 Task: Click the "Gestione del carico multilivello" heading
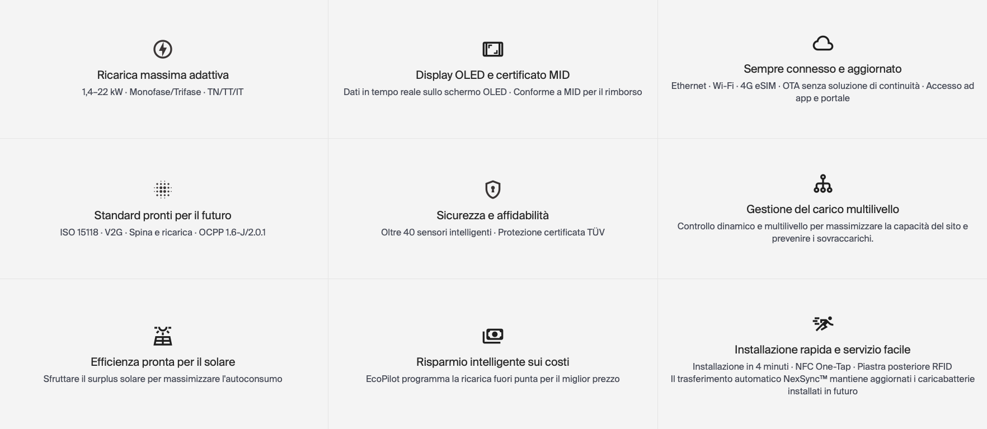[822, 209]
